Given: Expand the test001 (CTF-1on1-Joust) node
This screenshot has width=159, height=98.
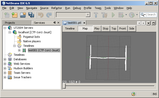Looking at the screenshot, I should point(19,50).
